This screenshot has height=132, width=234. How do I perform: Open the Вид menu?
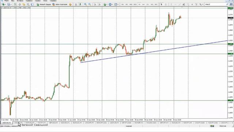pos(13,1)
